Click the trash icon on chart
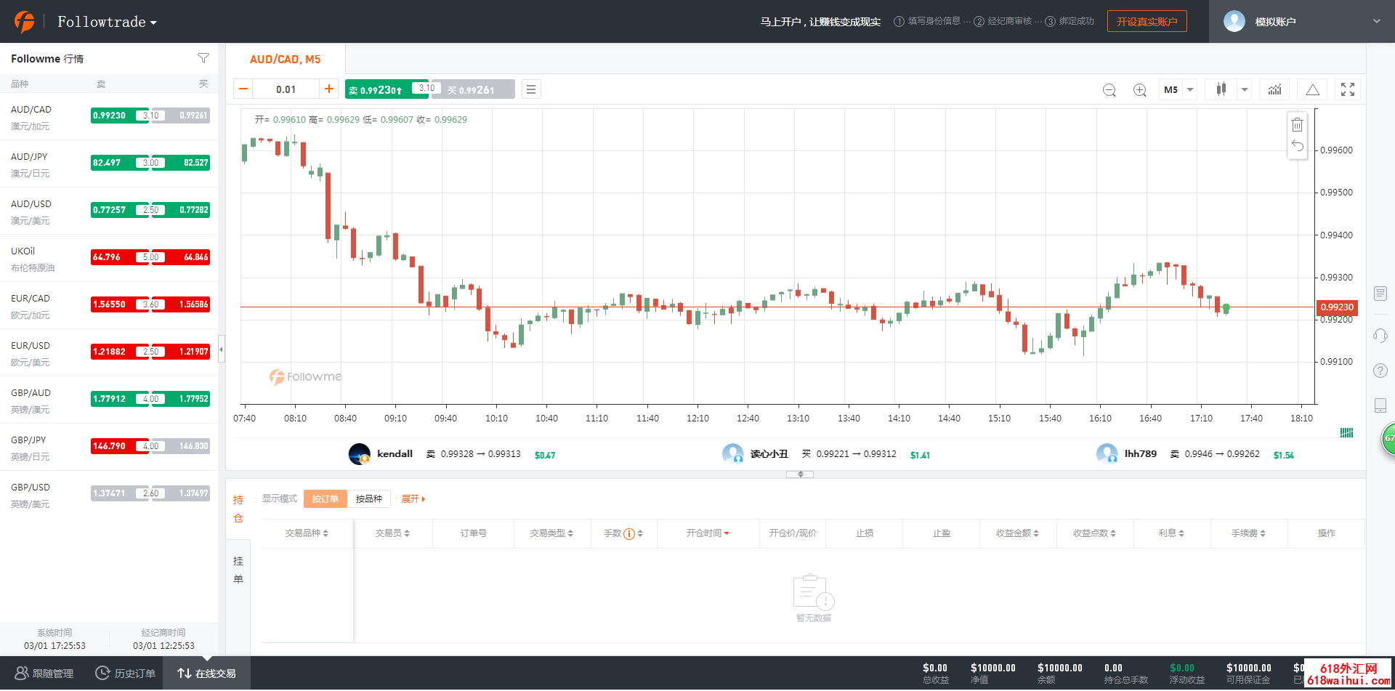Image resolution: width=1395 pixels, height=691 pixels. point(1297,125)
